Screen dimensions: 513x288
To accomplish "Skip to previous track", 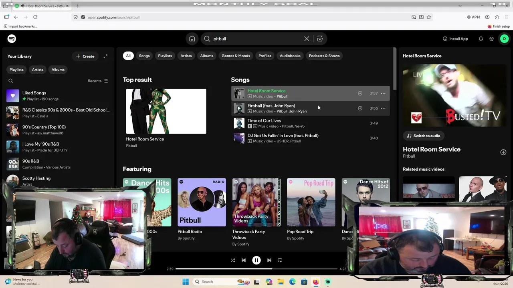I will coord(244,260).
